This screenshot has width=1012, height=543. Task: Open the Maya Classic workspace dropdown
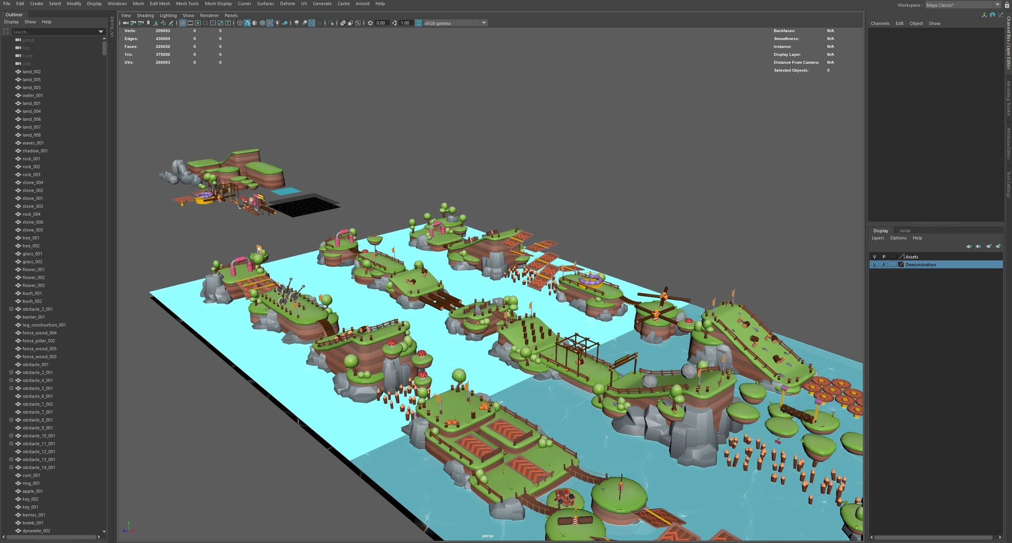(997, 5)
